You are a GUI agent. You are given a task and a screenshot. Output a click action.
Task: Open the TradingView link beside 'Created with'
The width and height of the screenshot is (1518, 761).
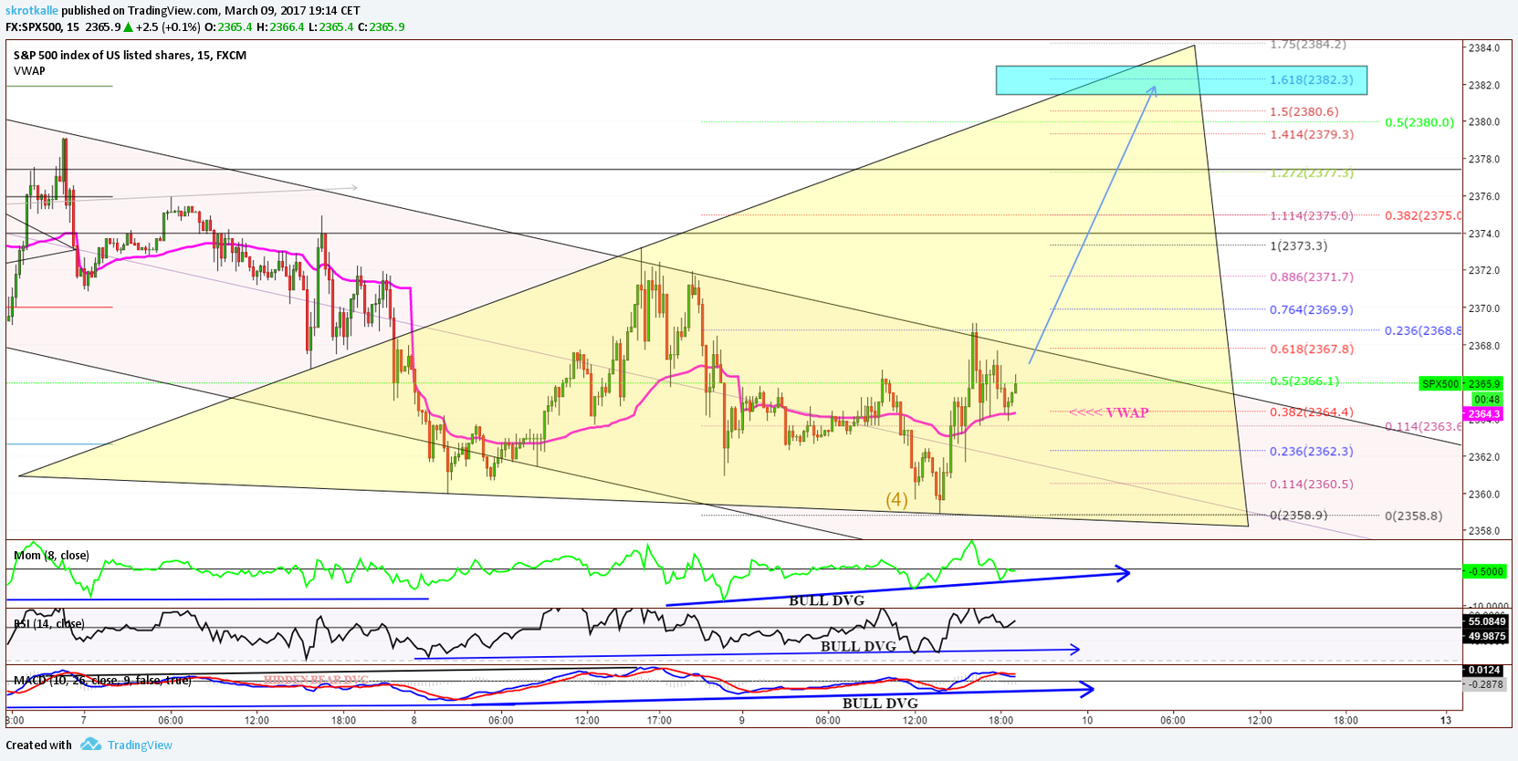point(140,745)
